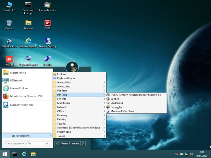211x158 pixels.
Task: Expand the MultiMedia folder
Action: (x=80, y=103)
